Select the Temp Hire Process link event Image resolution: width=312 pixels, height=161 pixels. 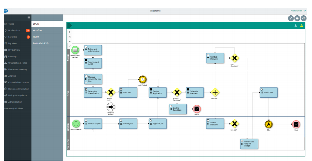point(111,107)
